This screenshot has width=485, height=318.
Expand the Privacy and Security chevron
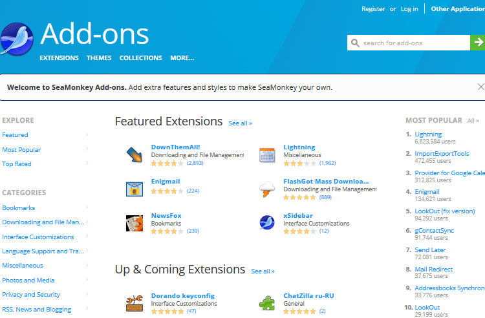point(87,294)
